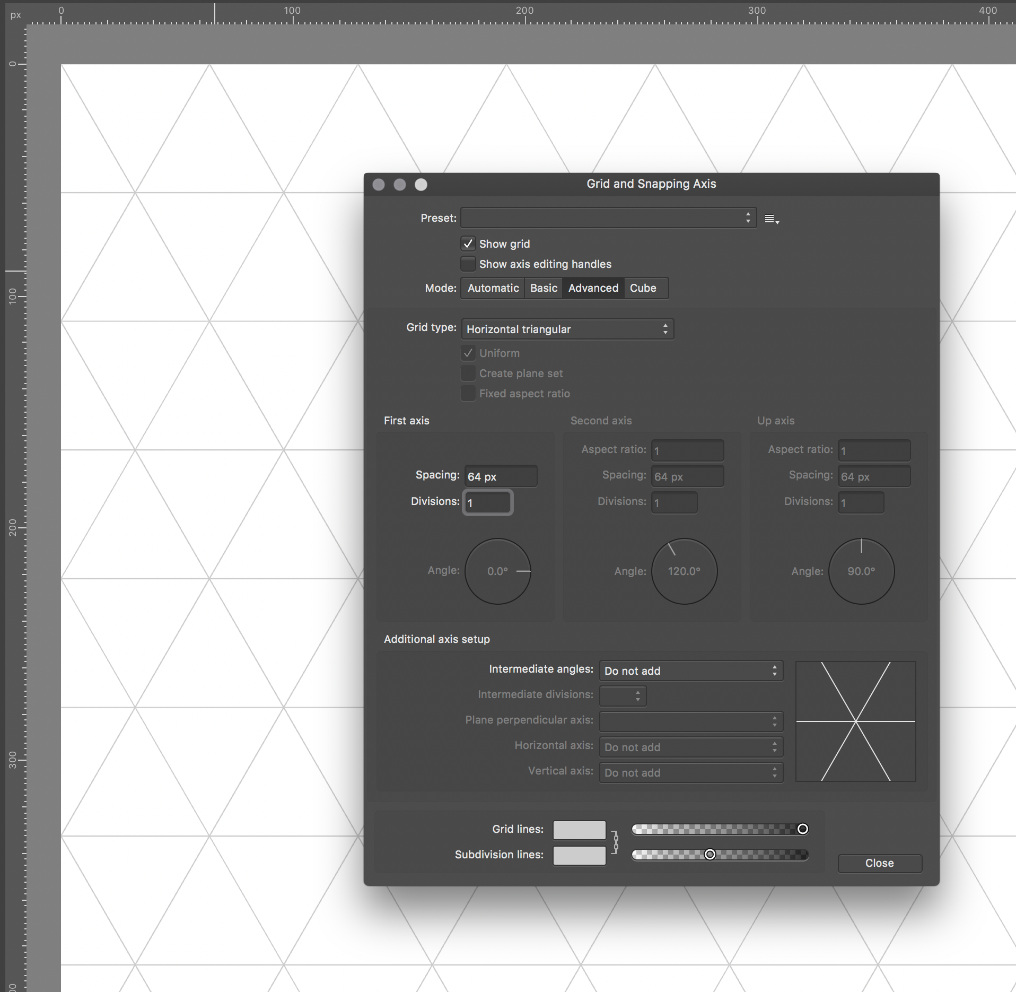Click the red close window button
The image size is (1016, 992).
(379, 184)
